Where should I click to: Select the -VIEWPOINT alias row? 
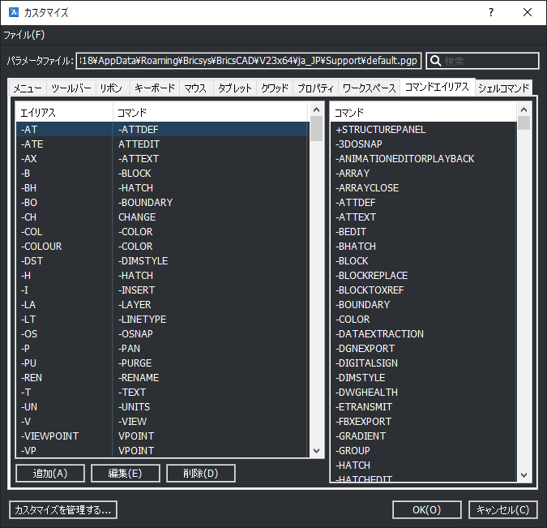tap(162, 436)
